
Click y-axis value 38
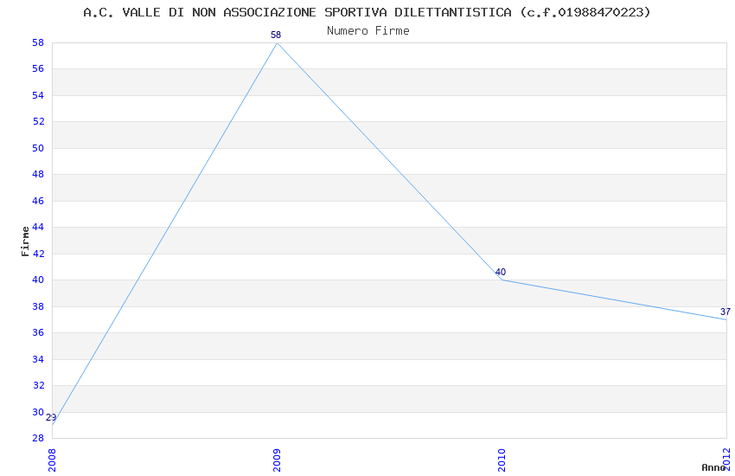click(38, 306)
